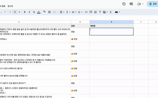Click the 공유 share button
158x98 pixels.
(153, 4)
